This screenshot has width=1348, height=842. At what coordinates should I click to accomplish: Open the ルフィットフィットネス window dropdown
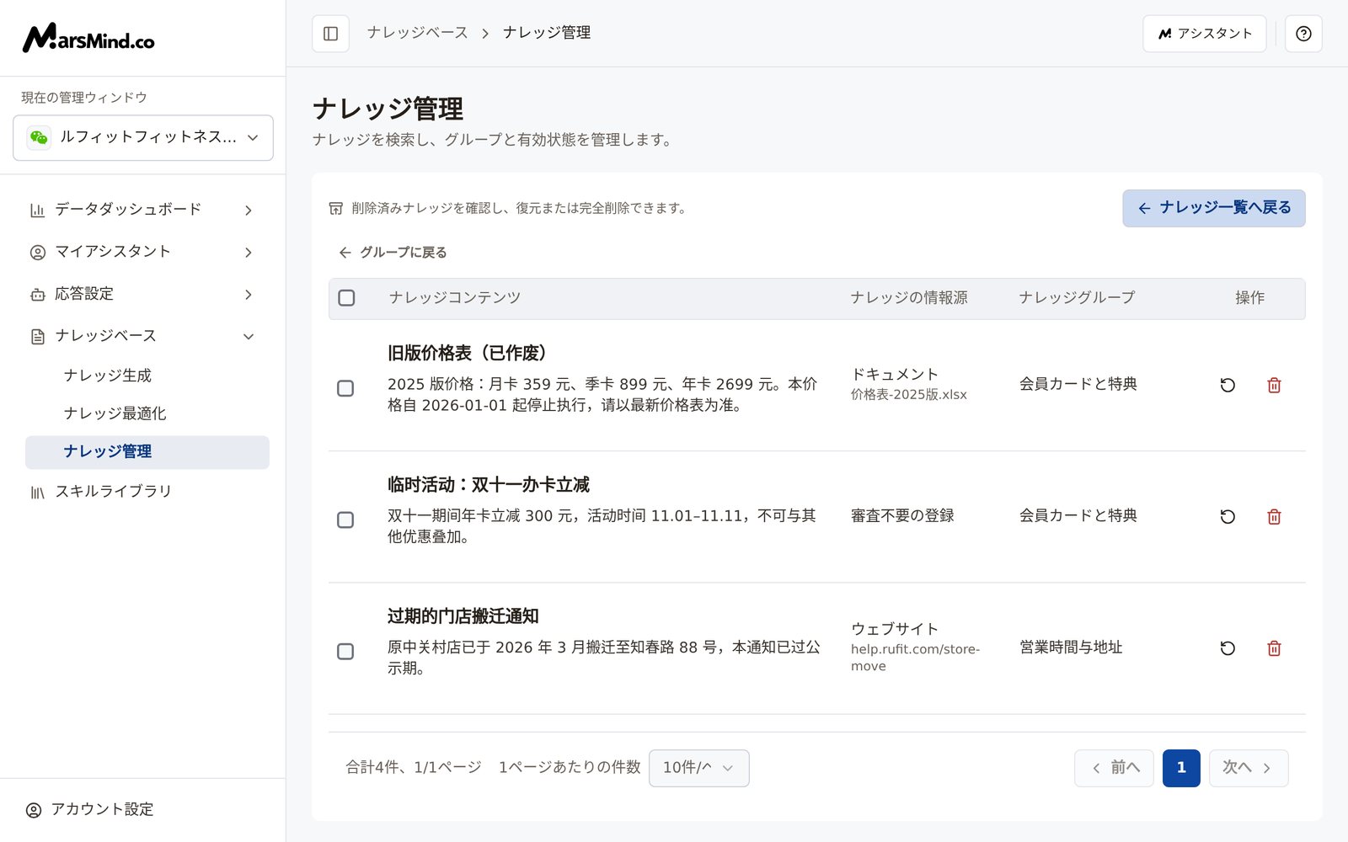point(143,137)
